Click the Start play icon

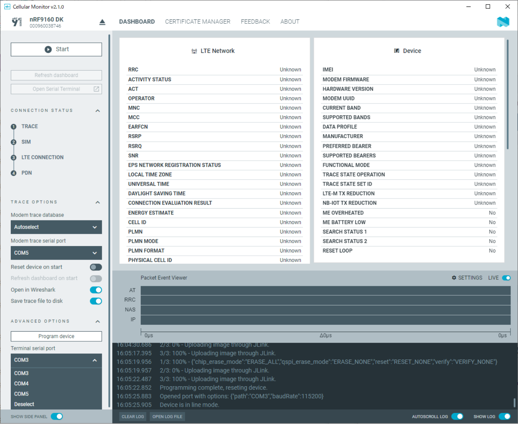click(x=48, y=49)
